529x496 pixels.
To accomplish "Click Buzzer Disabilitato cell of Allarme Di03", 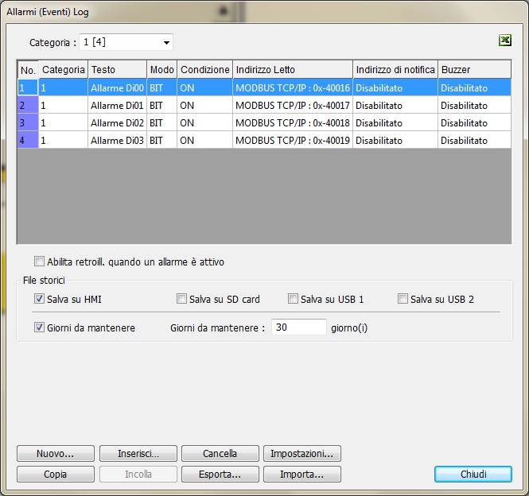I will (474, 140).
